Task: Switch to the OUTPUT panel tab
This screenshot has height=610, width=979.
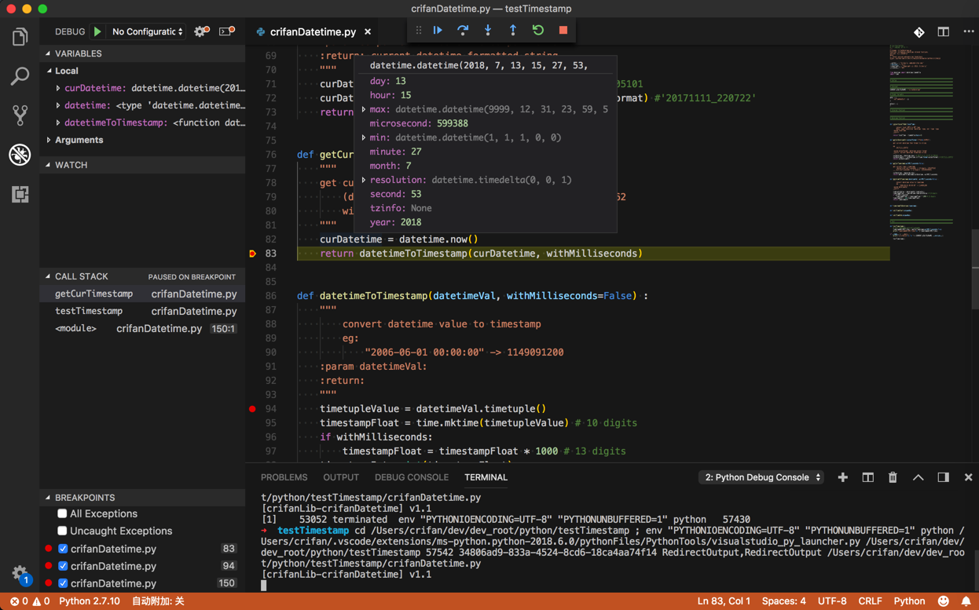Action: click(341, 477)
